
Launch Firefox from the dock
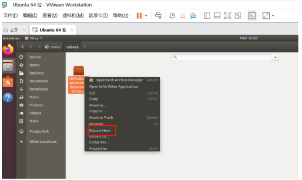pyautogui.click(x=8, y=49)
